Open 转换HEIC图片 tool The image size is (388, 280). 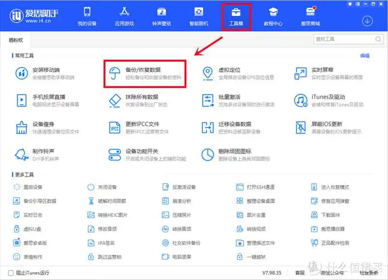coord(107,215)
